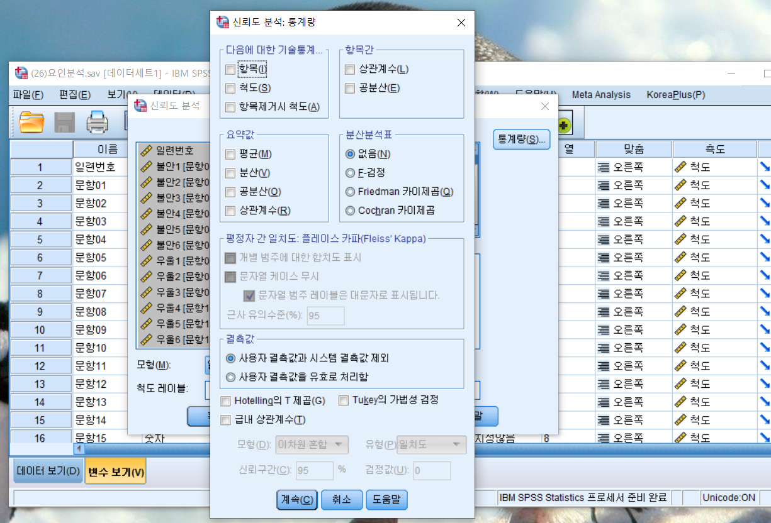Viewport: 771px width, 523px height.
Task: Click 계속(C) button
Action: point(297,500)
